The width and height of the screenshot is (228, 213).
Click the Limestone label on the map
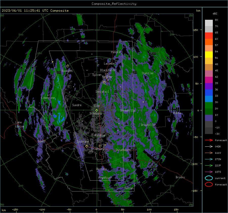tap(48, 98)
